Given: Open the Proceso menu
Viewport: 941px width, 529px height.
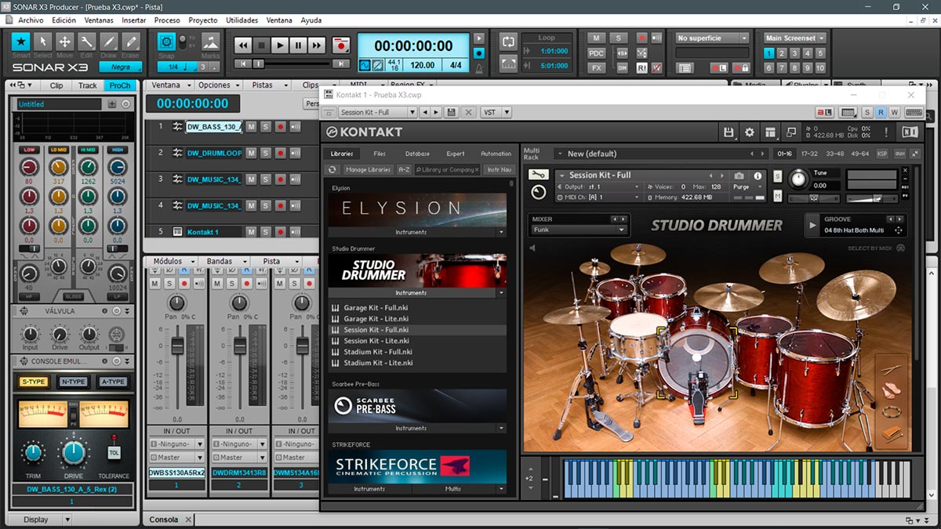Looking at the screenshot, I should (x=167, y=20).
